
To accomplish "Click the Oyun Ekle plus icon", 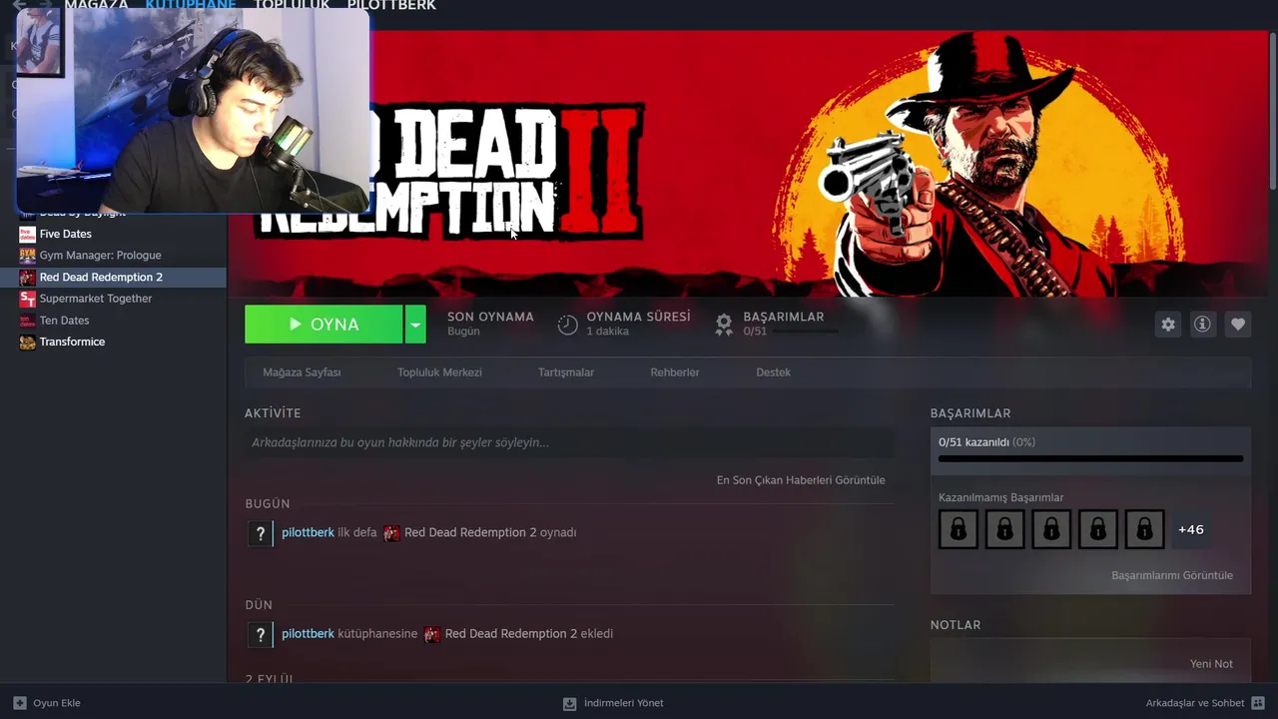I will (20, 703).
